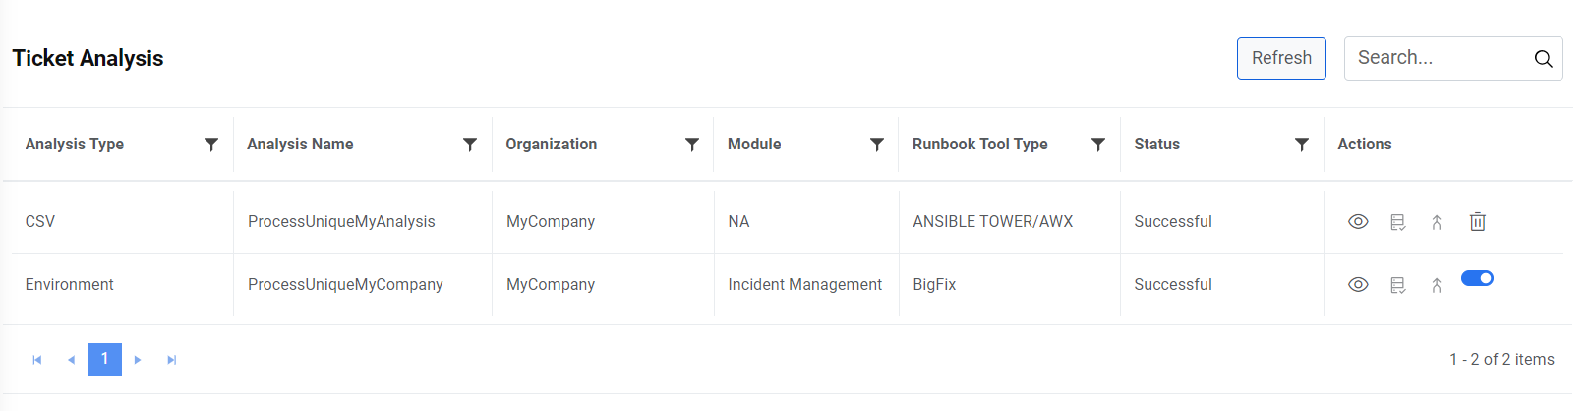
Task: Click the Search input field
Action: tap(1434, 58)
